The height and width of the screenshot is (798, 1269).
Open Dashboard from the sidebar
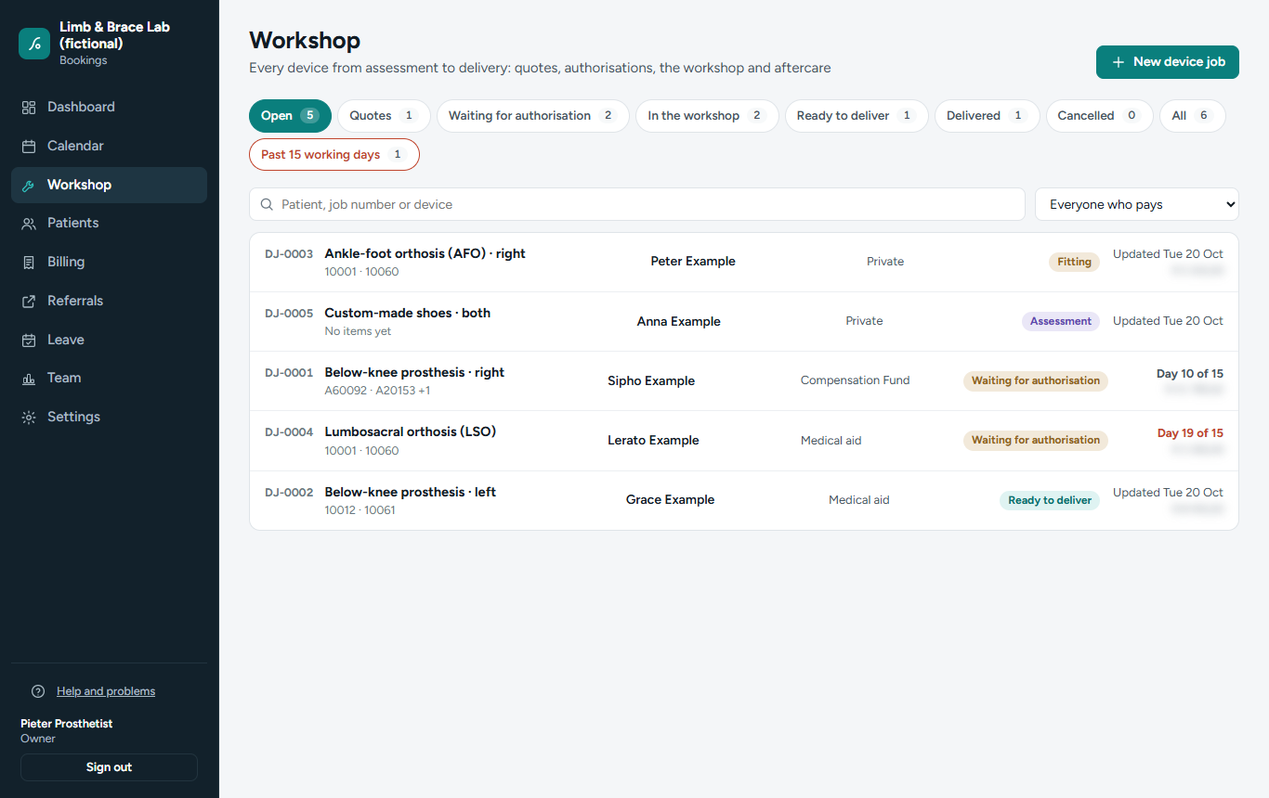tap(109, 107)
